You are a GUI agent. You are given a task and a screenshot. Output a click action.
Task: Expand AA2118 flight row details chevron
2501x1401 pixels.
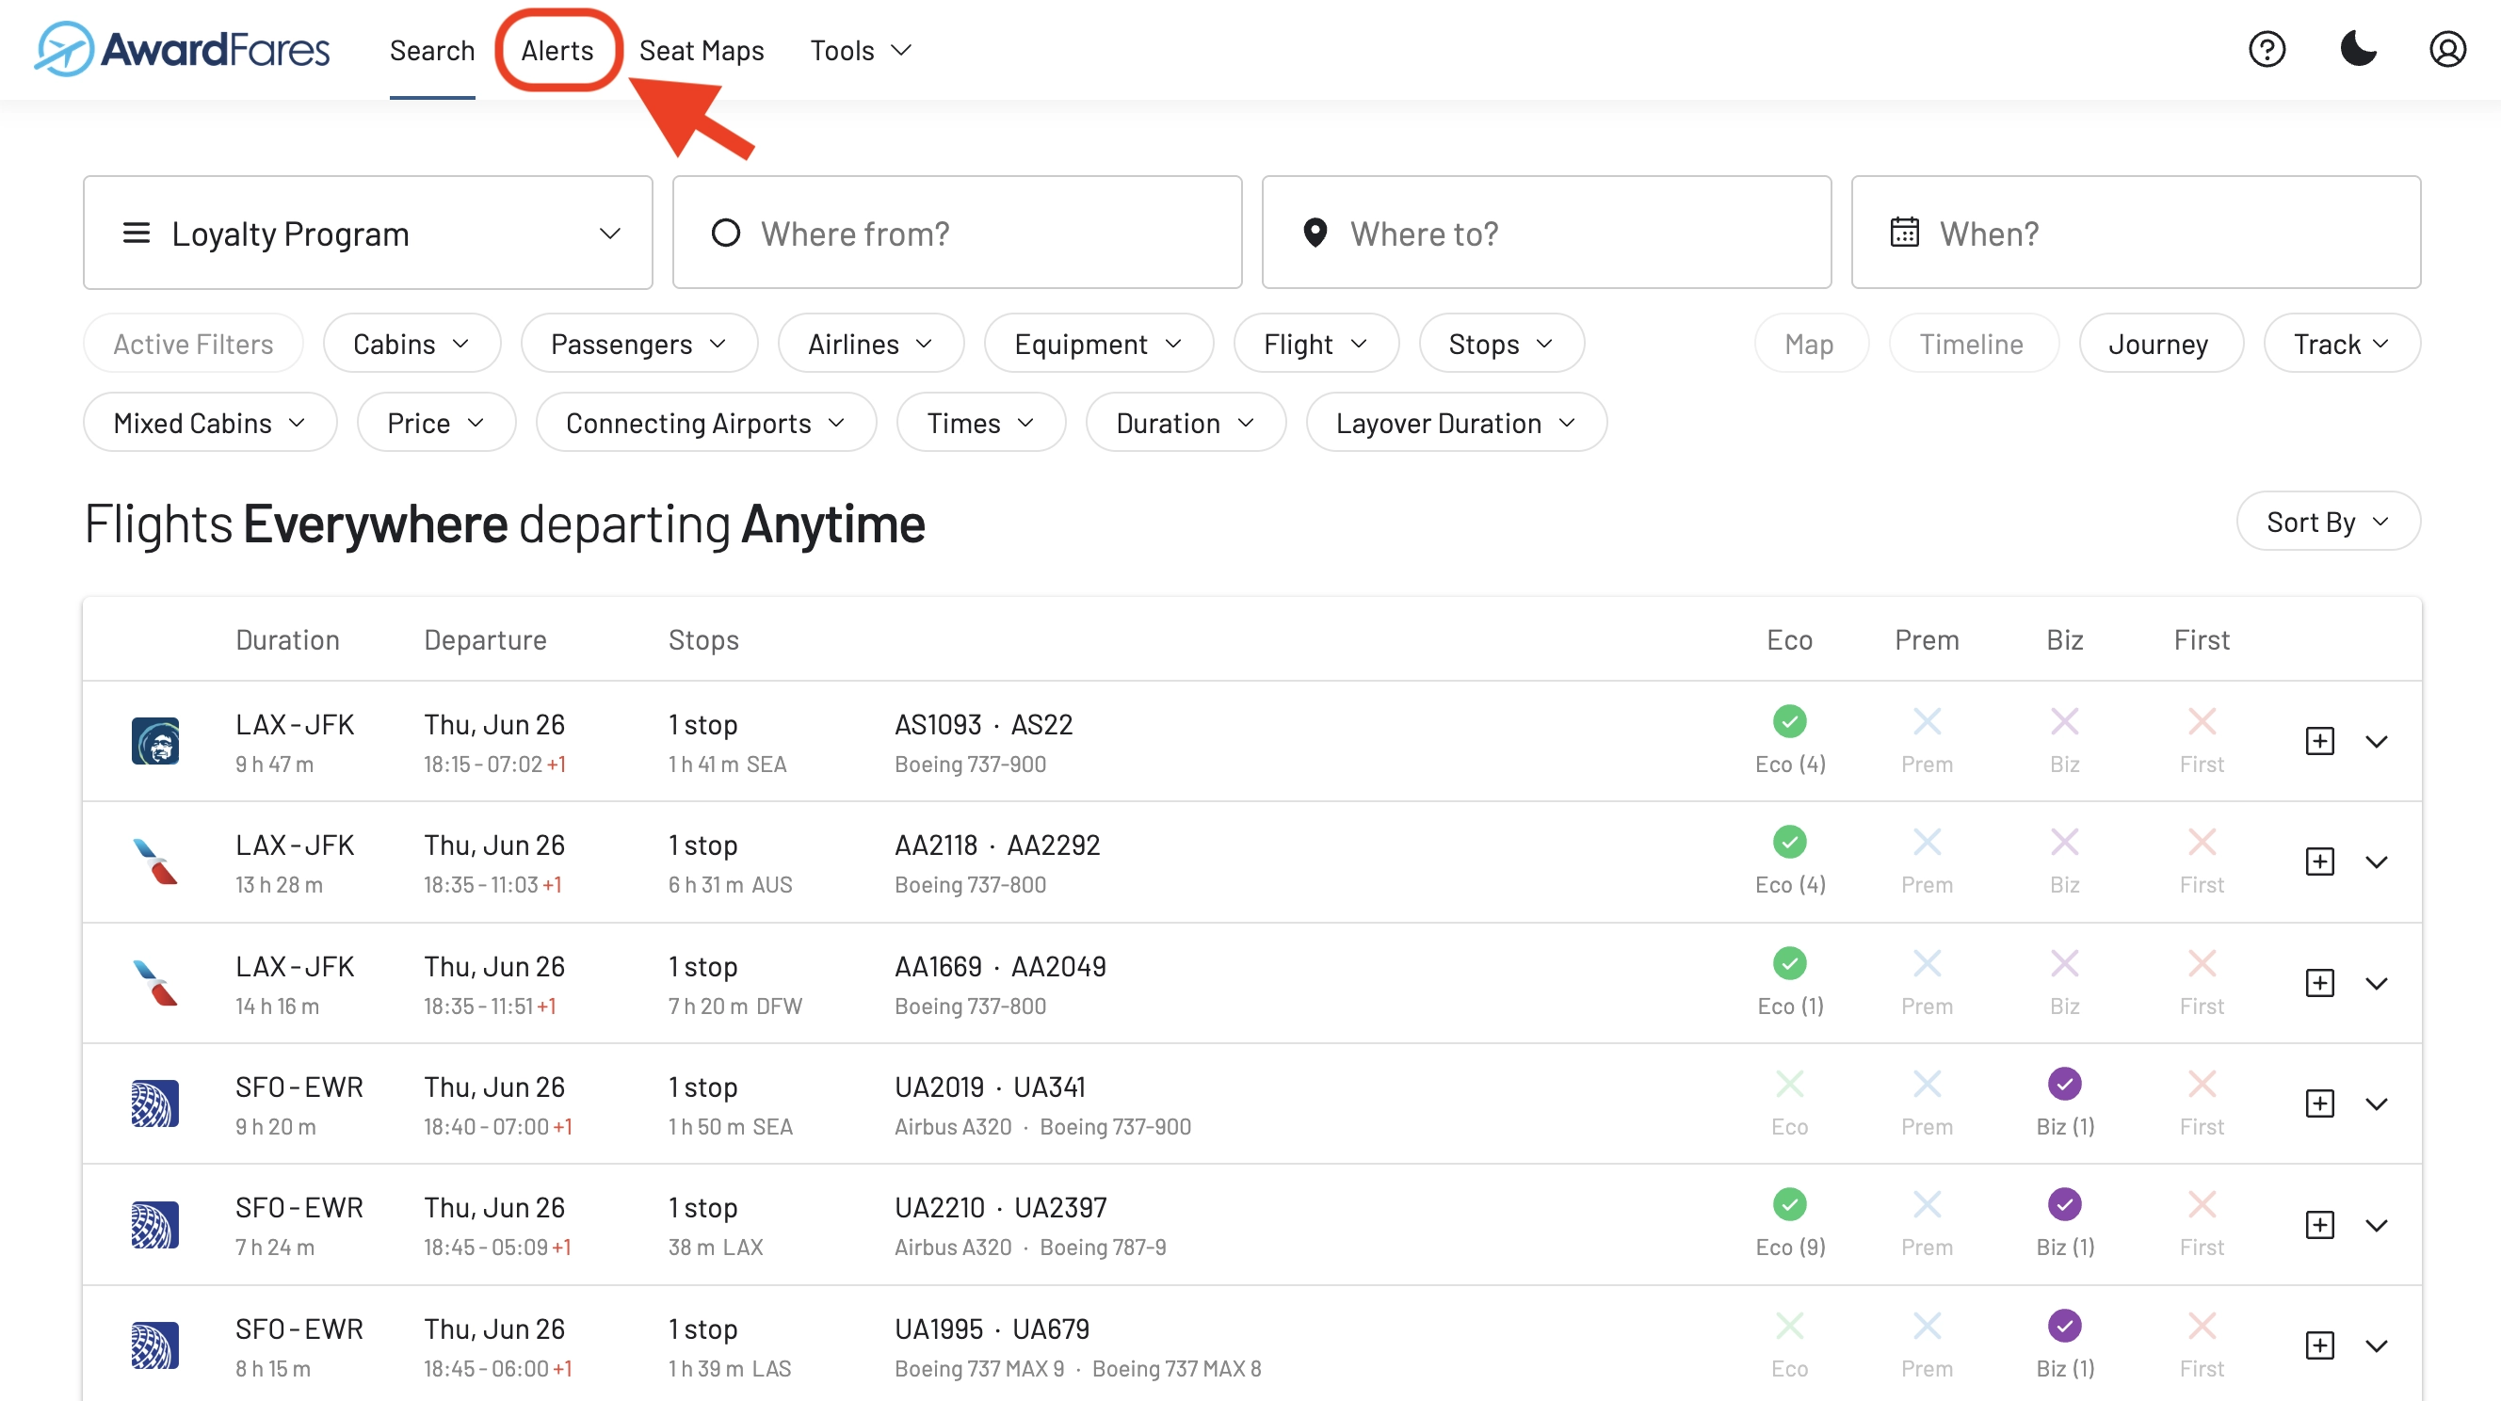[2376, 862]
